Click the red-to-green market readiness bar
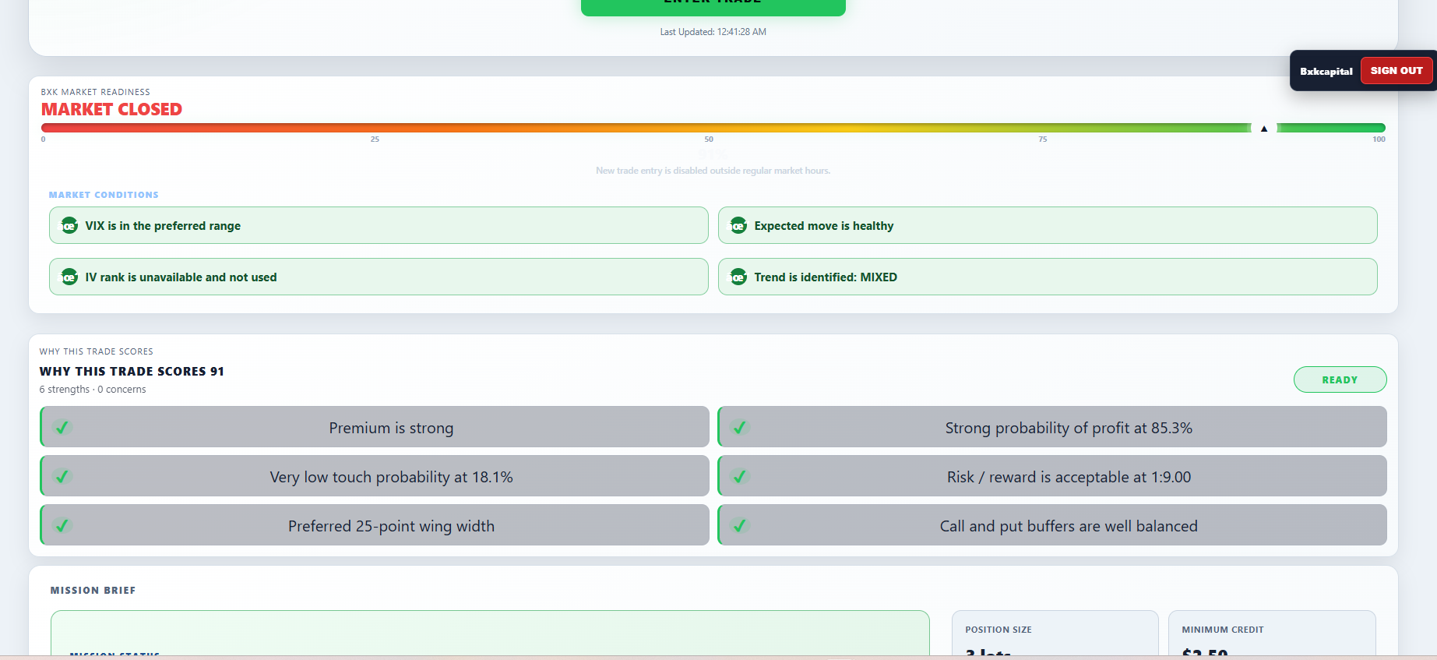The height and width of the screenshot is (660, 1437). click(x=713, y=128)
